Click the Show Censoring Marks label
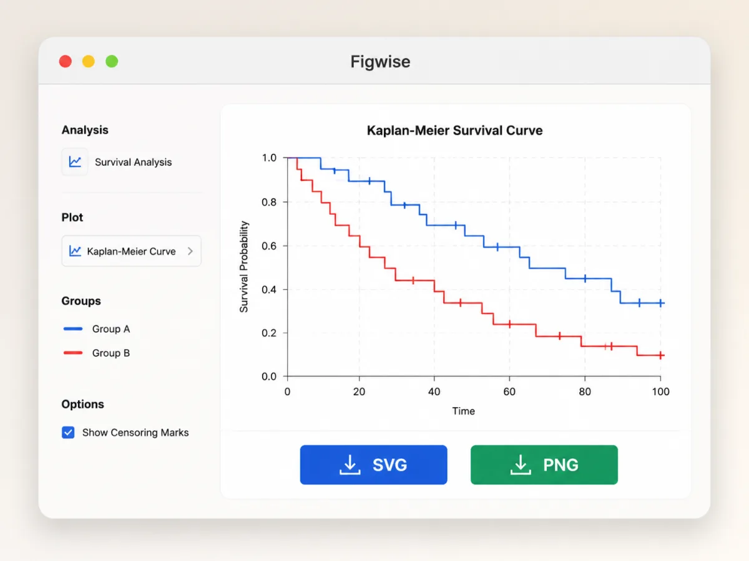The width and height of the screenshot is (749, 561). [135, 433]
